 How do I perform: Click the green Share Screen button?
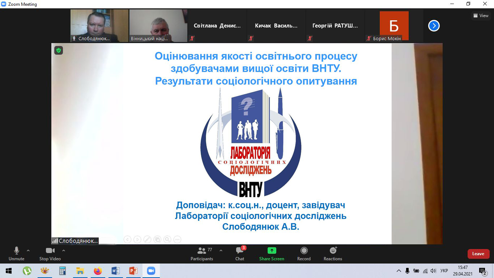pos(272,254)
